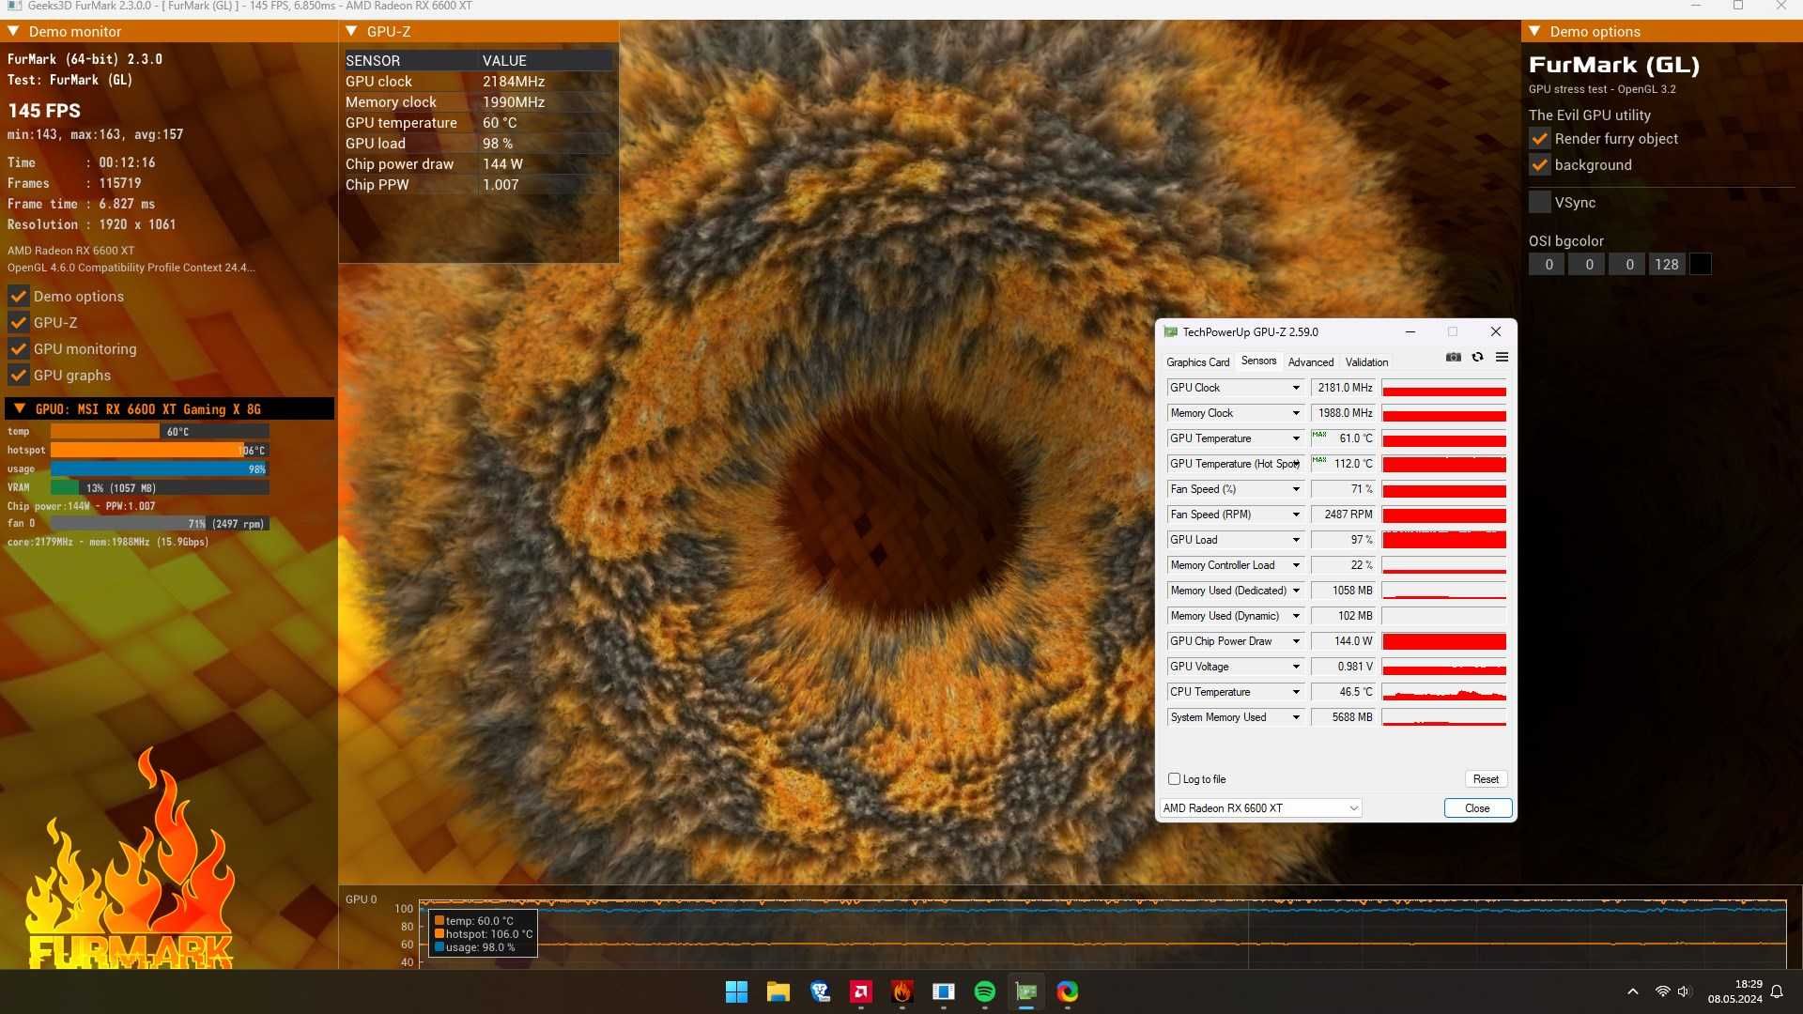Viewport: 1803px width, 1014px height.
Task: Click the temp bar in GPU0 monitor
Action: pos(160,432)
